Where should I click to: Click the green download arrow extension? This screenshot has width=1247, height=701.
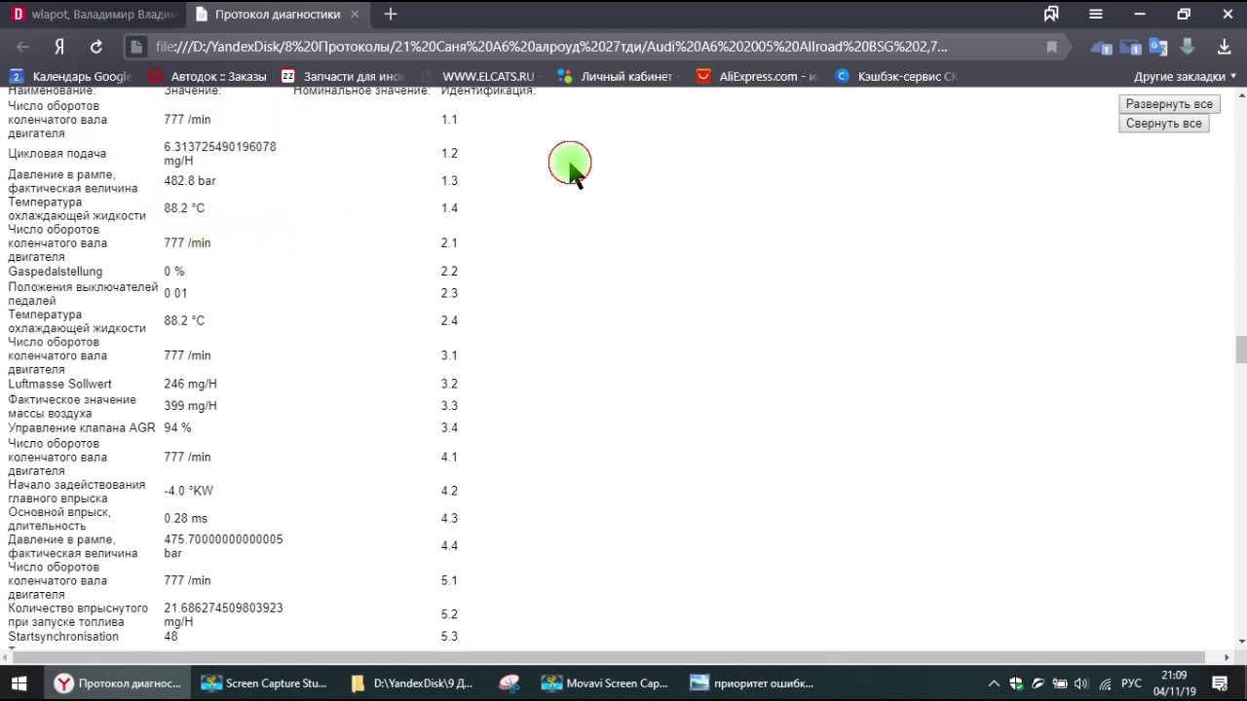pyautogui.click(x=1187, y=47)
